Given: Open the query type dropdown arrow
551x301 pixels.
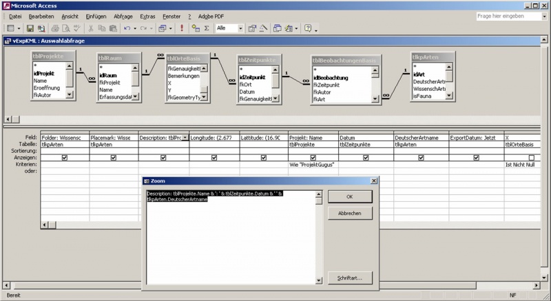Looking at the screenshot, I should [171, 28].
